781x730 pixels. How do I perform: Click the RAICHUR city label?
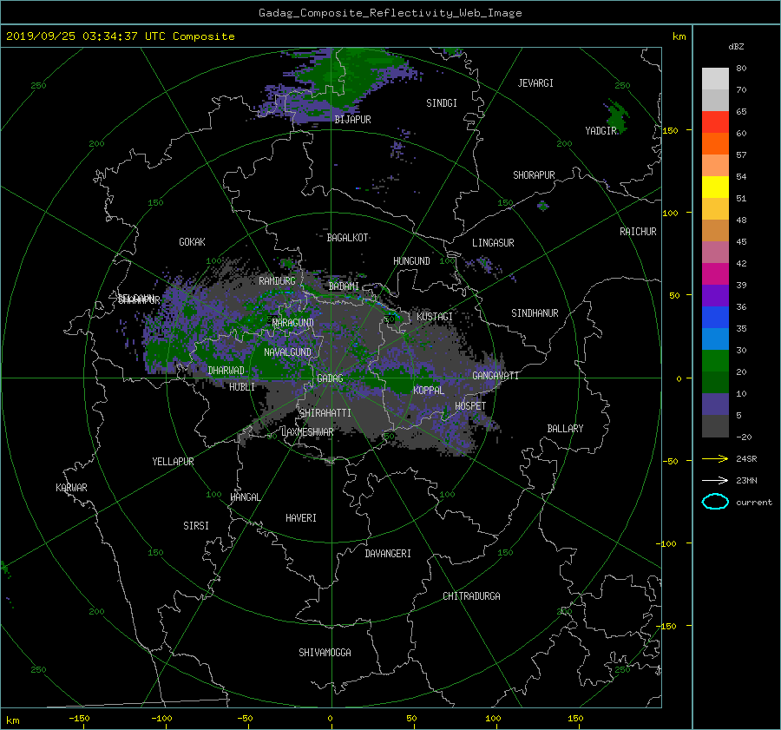(638, 232)
